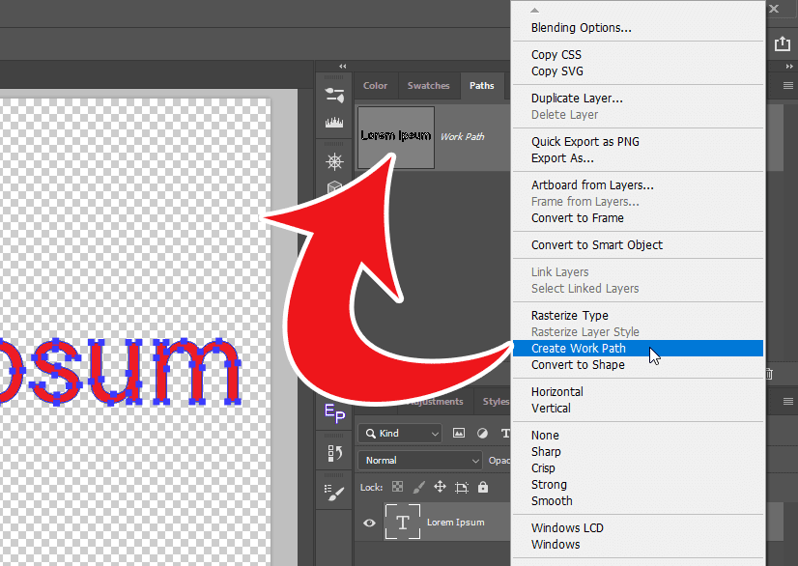Toggle lock image pixels brush icon
This screenshot has width=798, height=566.
[418, 487]
